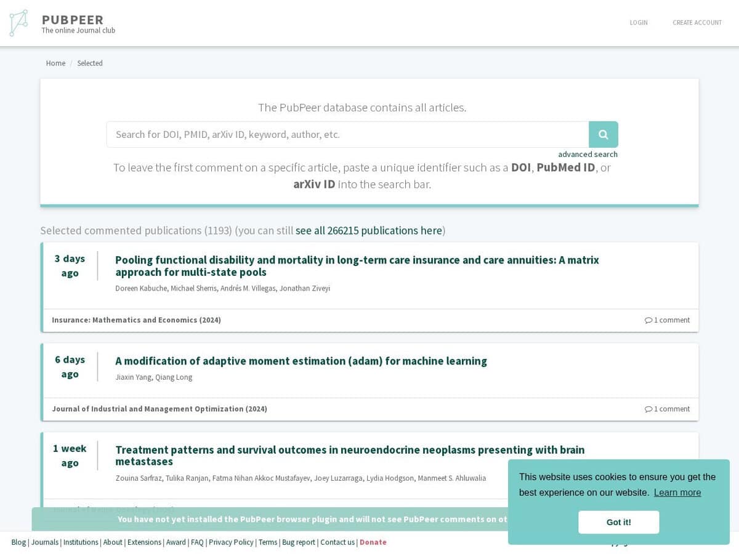This screenshot has height=554, width=739.
Task: Open Contact us footer link
Action: [x=337, y=542]
